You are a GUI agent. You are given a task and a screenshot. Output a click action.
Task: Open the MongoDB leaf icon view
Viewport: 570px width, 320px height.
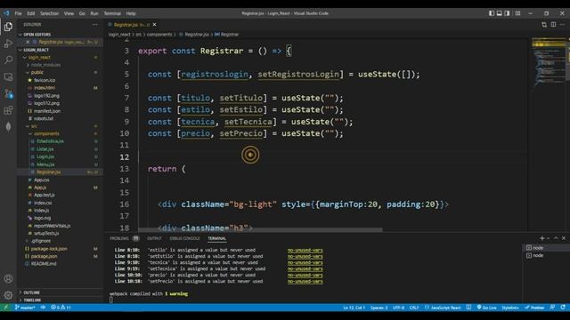click(x=8, y=126)
